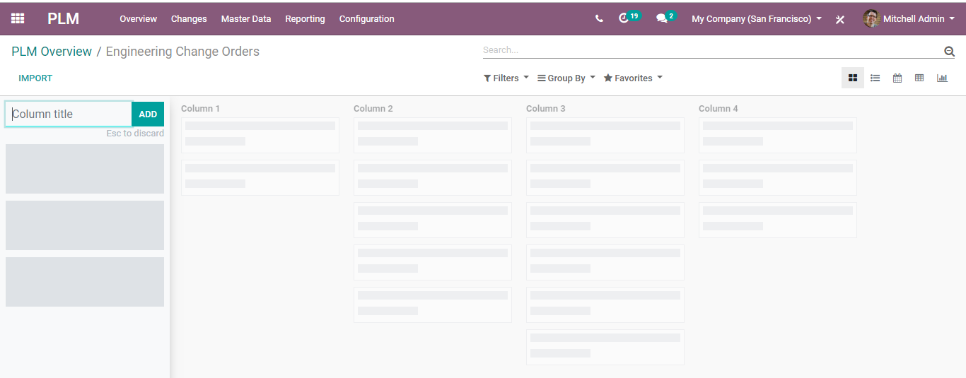Open the Master Data menu
The height and width of the screenshot is (378, 966).
click(246, 19)
